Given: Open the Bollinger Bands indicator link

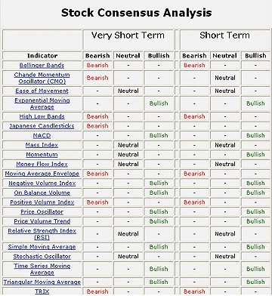Looking at the screenshot, I should 42,66.
